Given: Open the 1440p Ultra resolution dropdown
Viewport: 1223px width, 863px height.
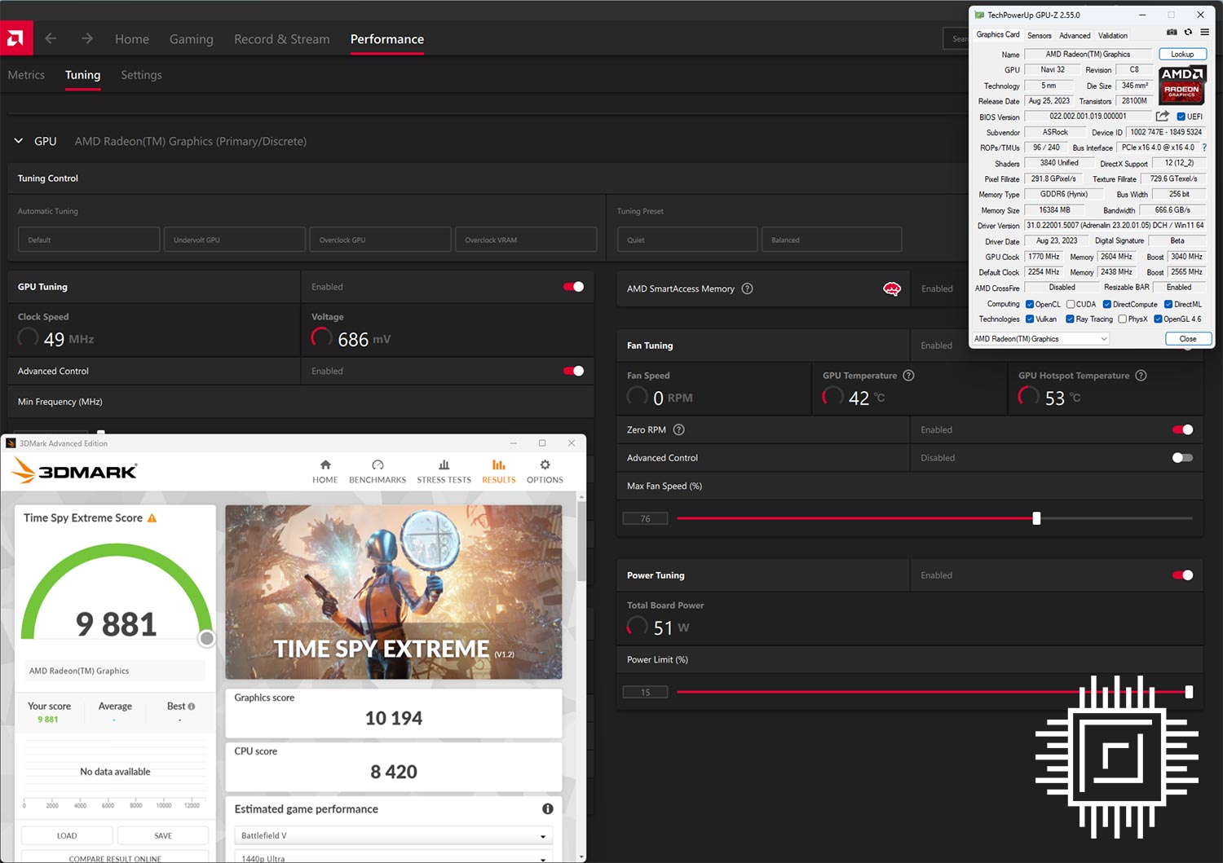Looking at the screenshot, I should point(394,856).
